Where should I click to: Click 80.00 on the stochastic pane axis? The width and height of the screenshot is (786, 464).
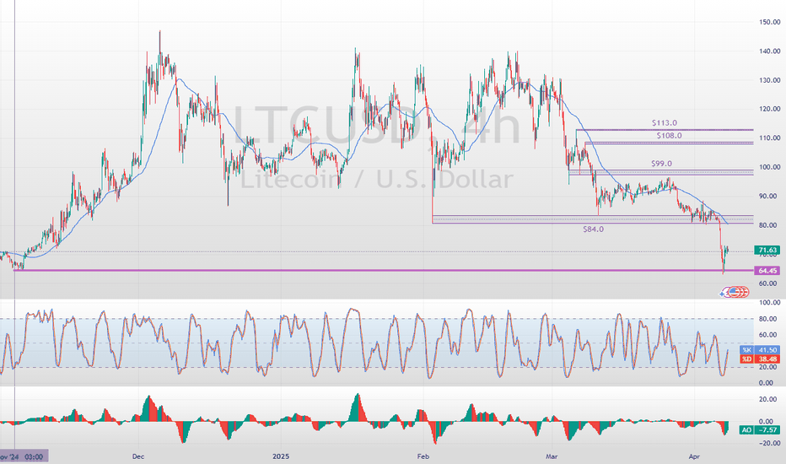769,319
